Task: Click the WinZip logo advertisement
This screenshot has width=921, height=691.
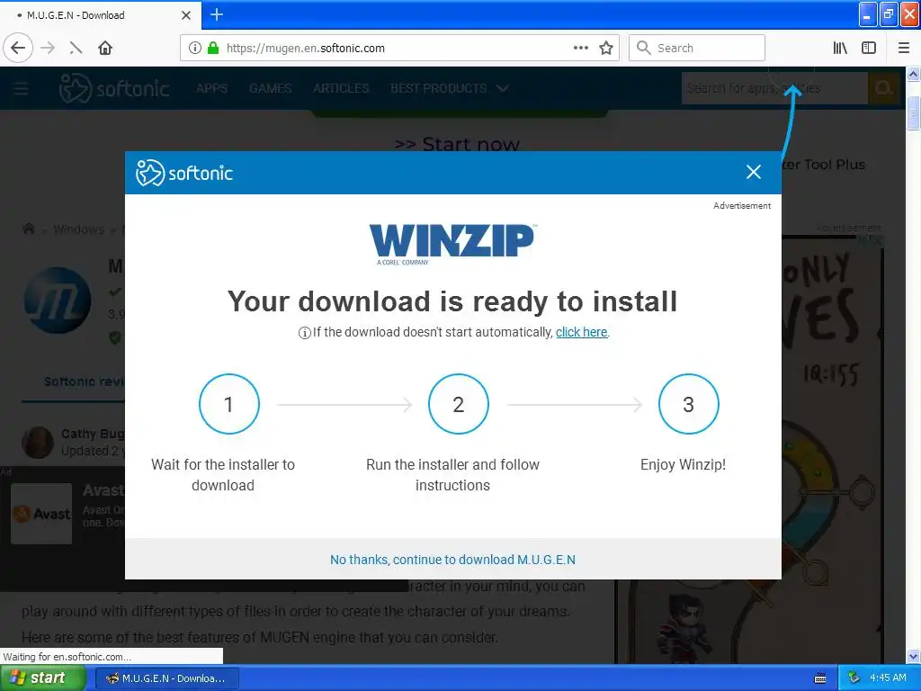Action: point(452,243)
